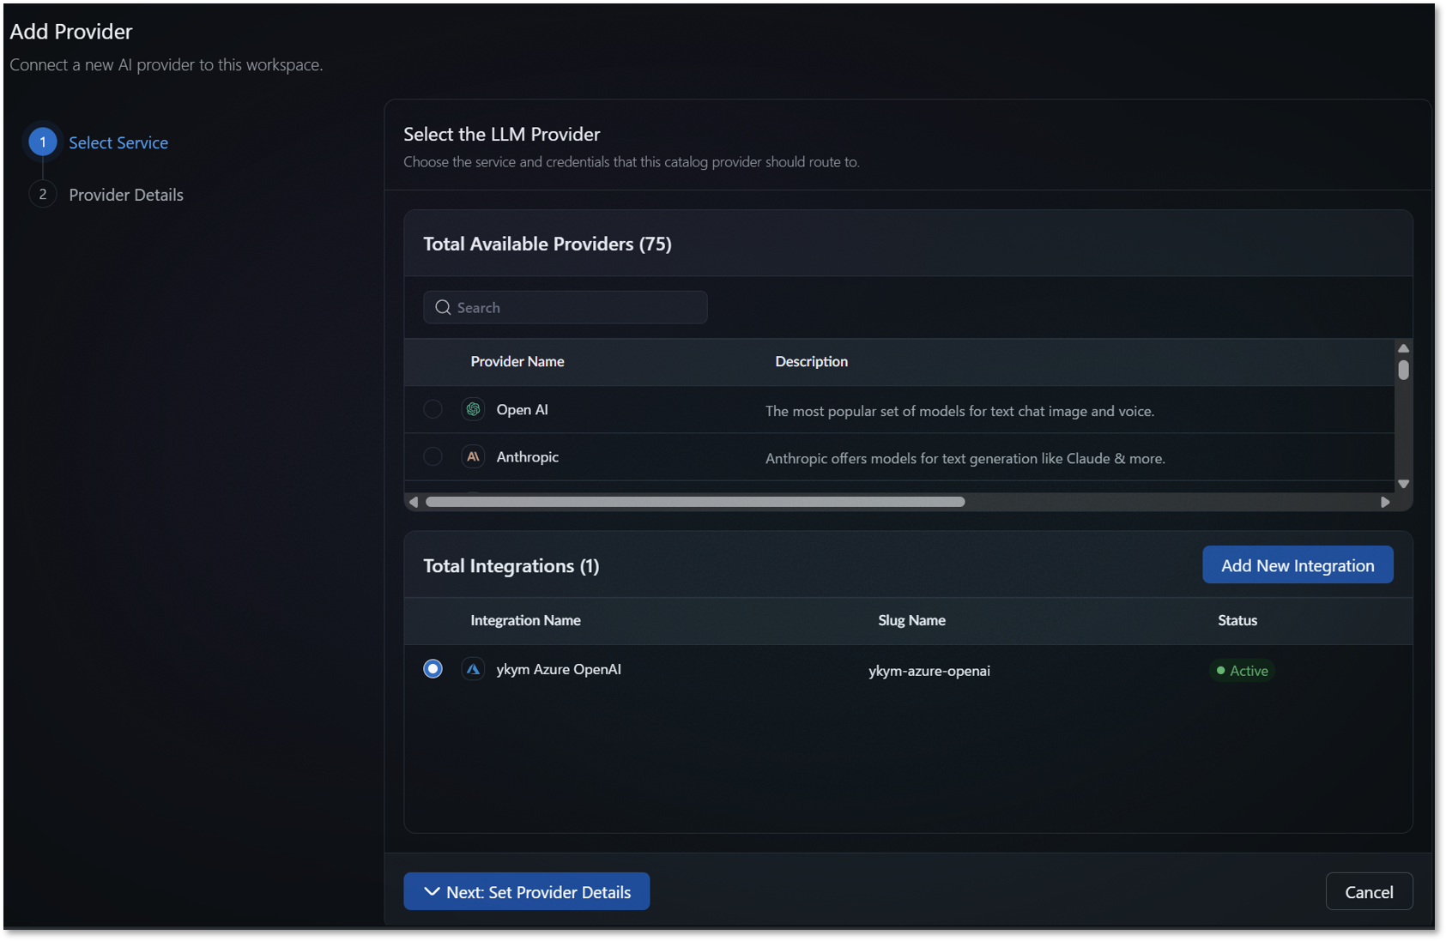Go to step 1 Select Service
Screen dimensions: 1446x941
coord(99,142)
